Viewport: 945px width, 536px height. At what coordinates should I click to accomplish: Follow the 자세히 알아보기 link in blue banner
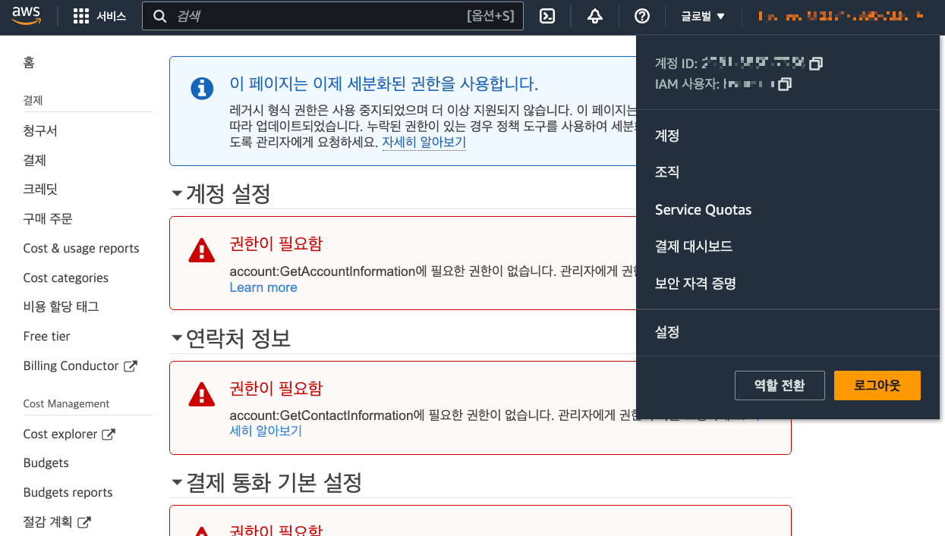[x=424, y=142]
